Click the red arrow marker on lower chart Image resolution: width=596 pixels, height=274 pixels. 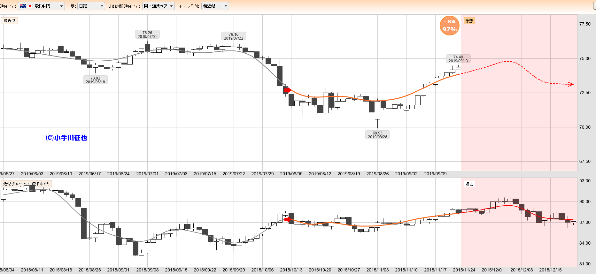[288, 219]
